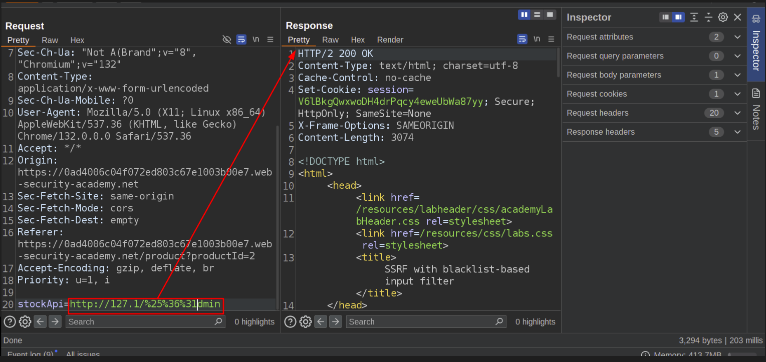
Task: Click magnifier icon in Request search box
Action: point(218,321)
